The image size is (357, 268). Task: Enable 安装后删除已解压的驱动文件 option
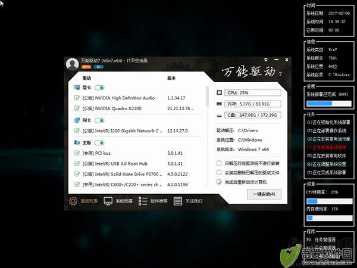click(219, 173)
